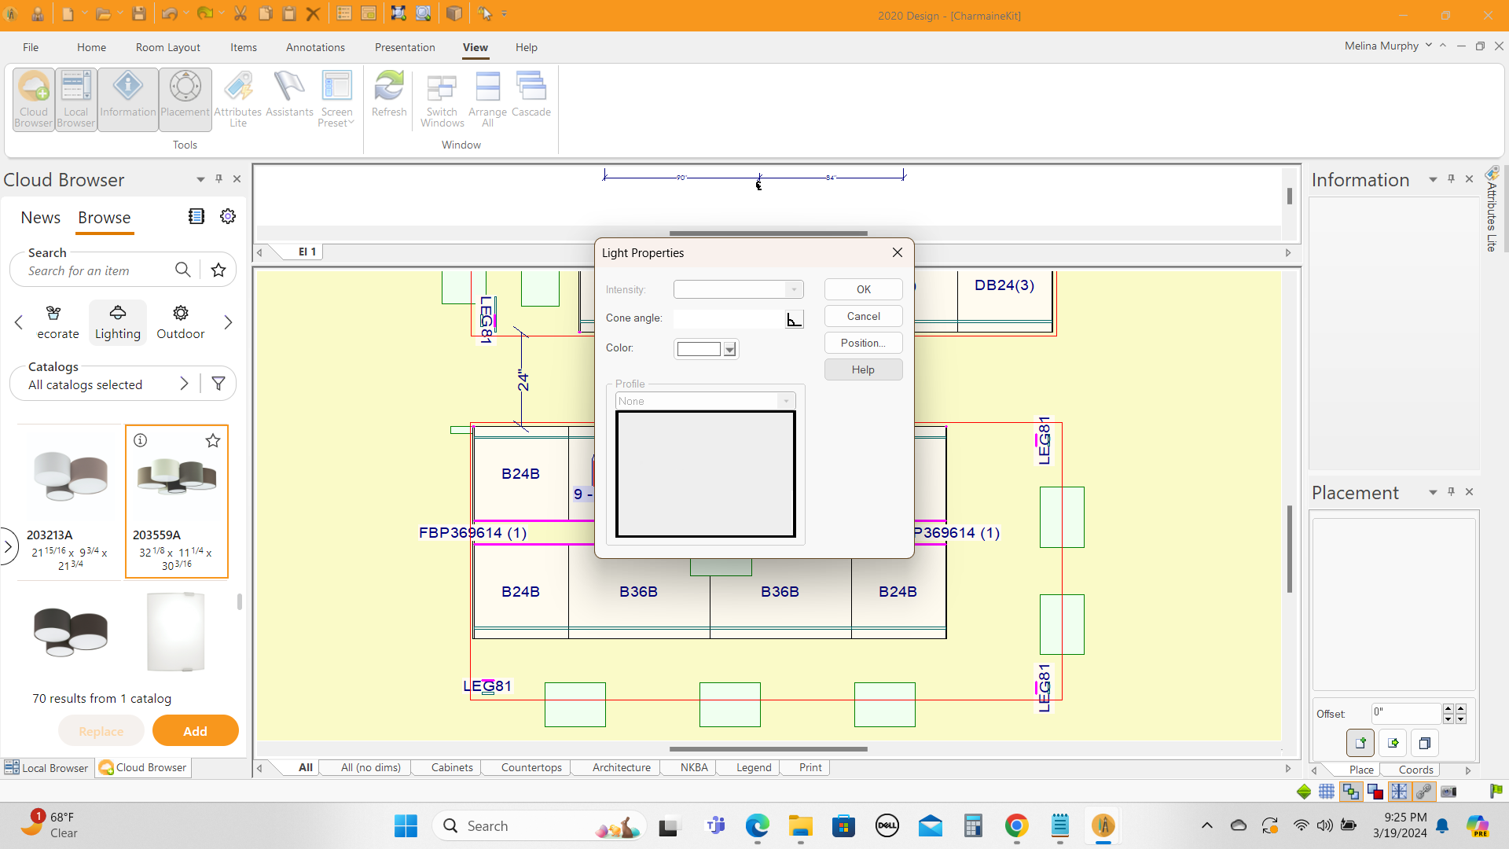Click OK in Light Properties
The height and width of the screenshot is (849, 1509).
[x=863, y=289]
